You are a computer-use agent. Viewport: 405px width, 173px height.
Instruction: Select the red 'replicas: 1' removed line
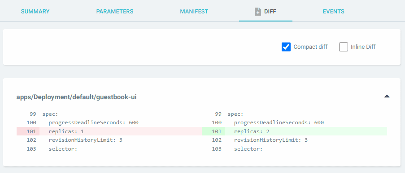[109, 131]
